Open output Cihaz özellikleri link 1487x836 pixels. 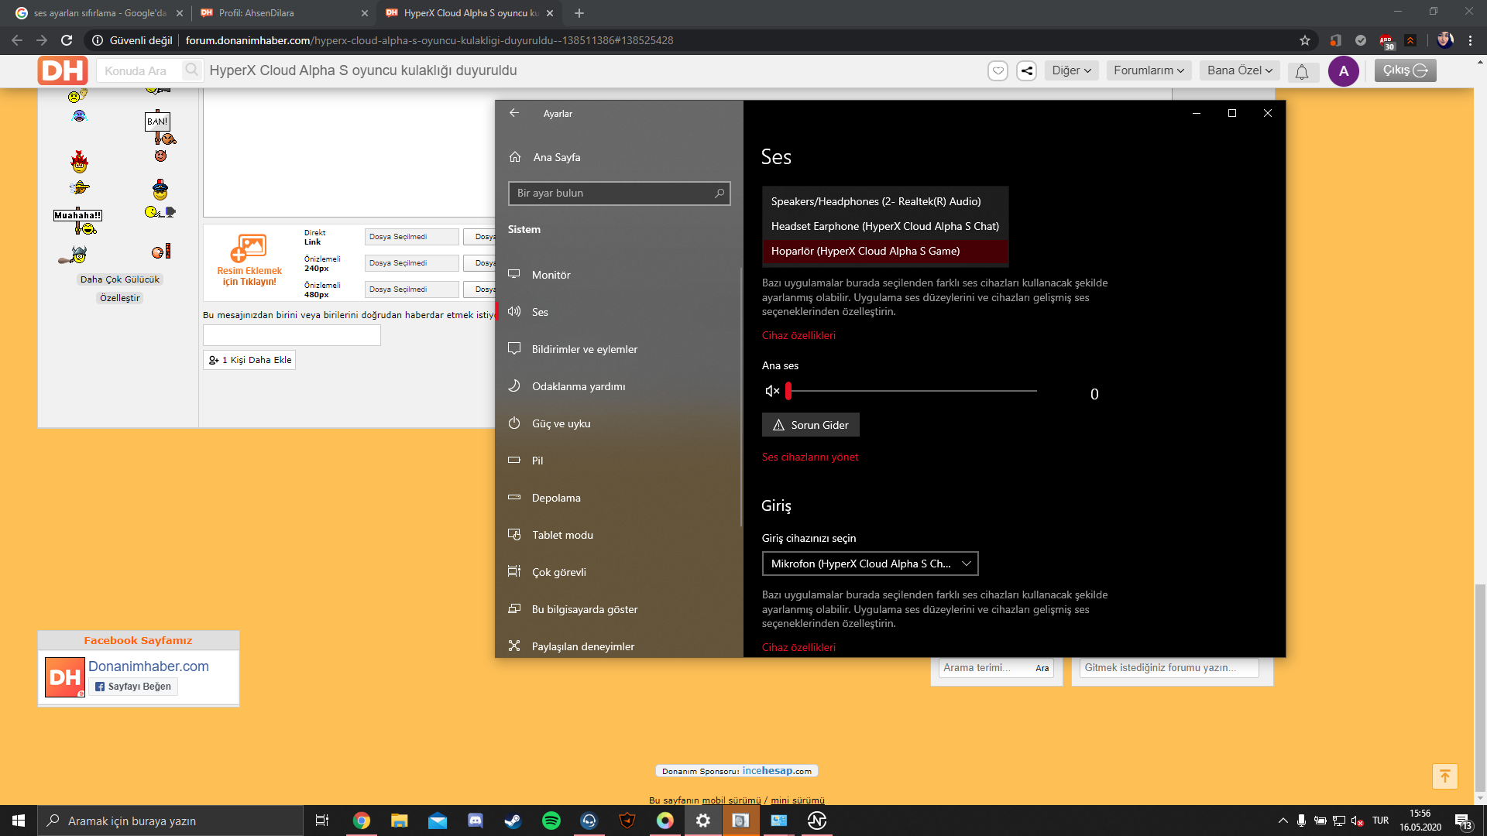coord(798,335)
